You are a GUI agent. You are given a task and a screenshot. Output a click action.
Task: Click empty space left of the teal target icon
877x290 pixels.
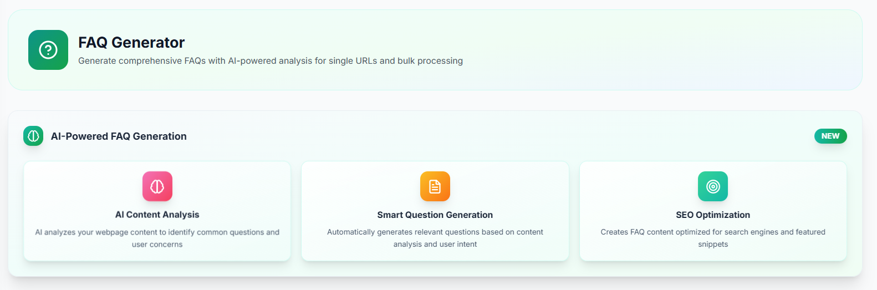point(638,186)
